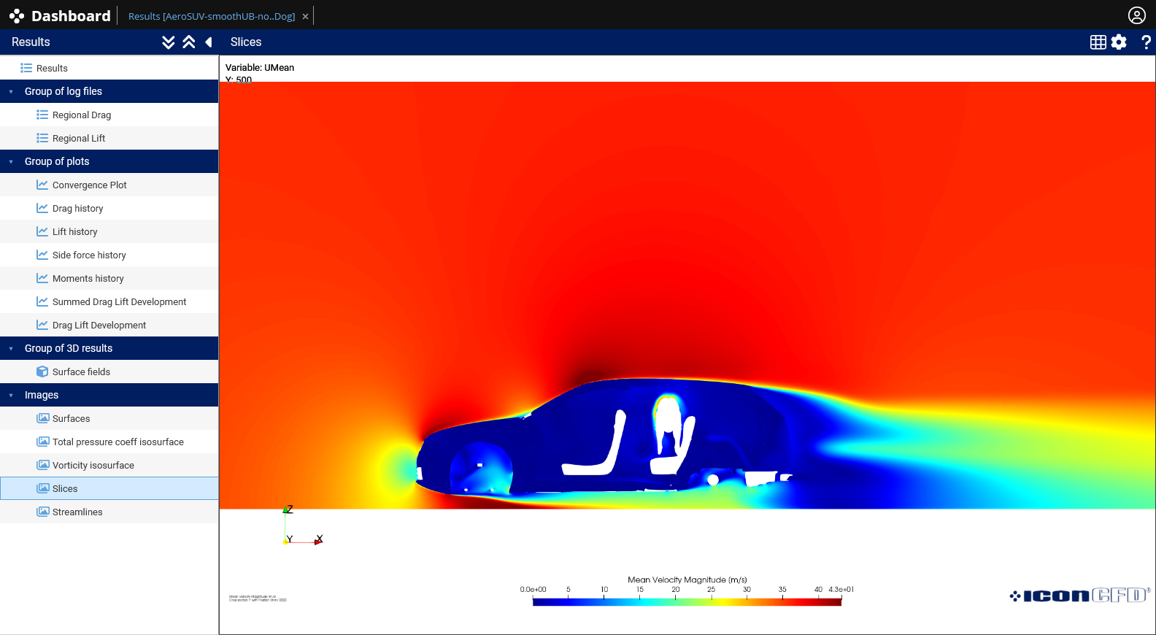Click the Side force history chart icon

coord(42,255)
